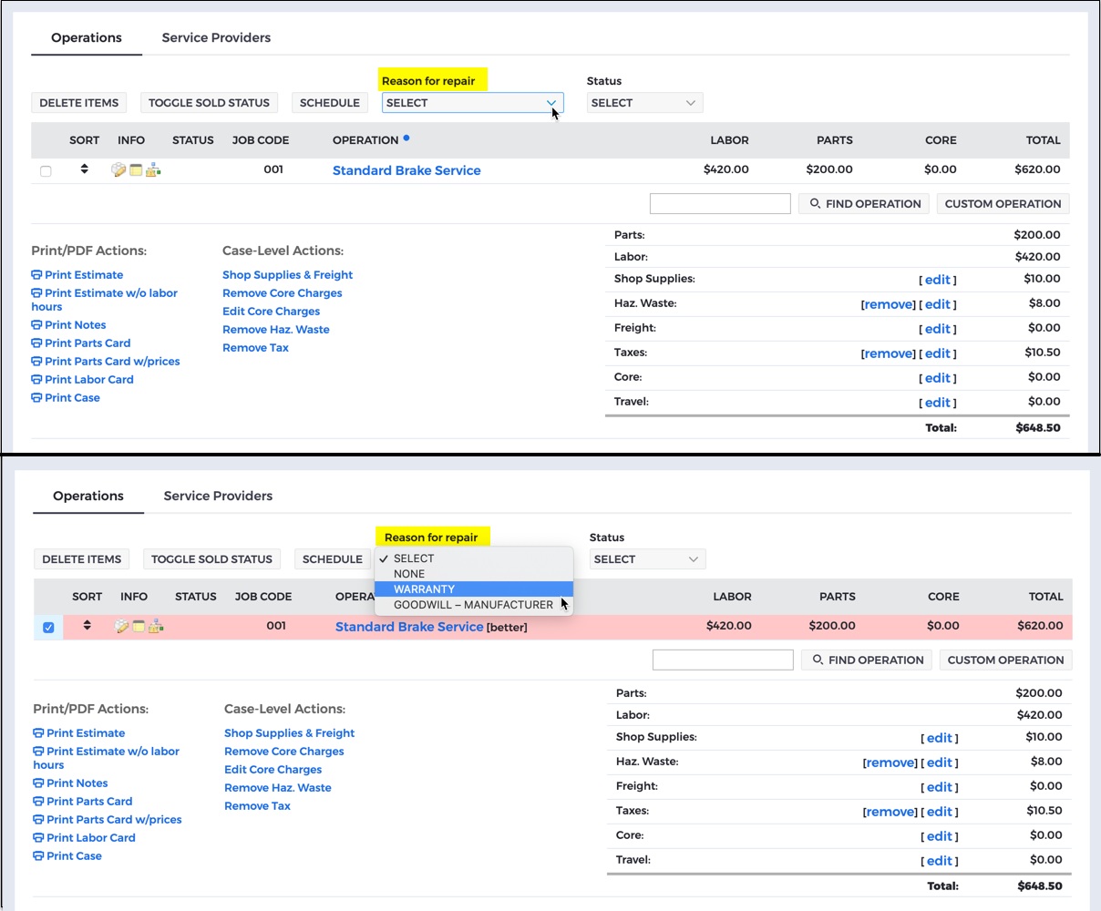
Task: Open Status SELECT dropdown in lower screenshot
Action: click(x=647, y=559)
